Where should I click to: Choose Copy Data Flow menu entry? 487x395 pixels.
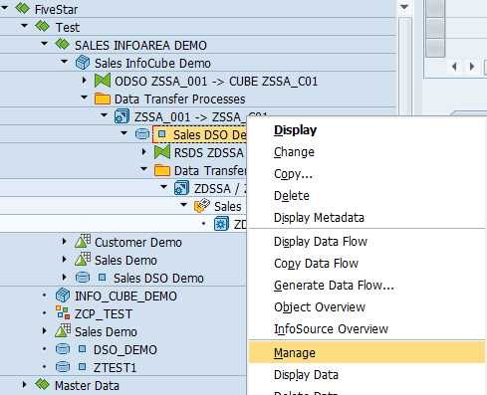[316, 264]
